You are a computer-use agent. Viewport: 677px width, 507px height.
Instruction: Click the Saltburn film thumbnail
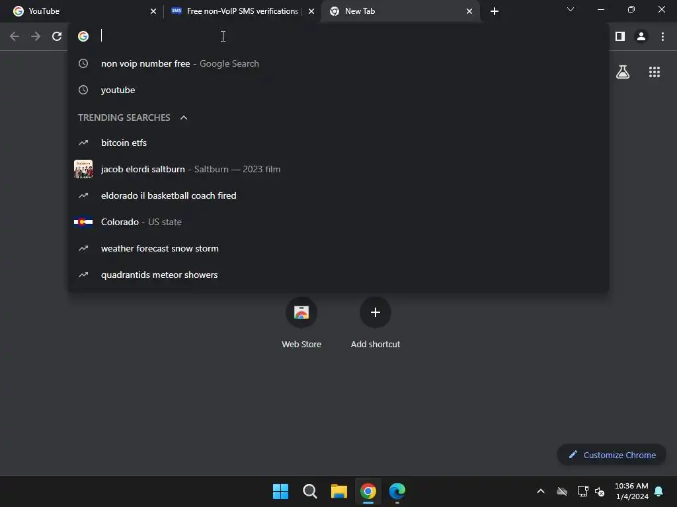[x=83, y=169]
